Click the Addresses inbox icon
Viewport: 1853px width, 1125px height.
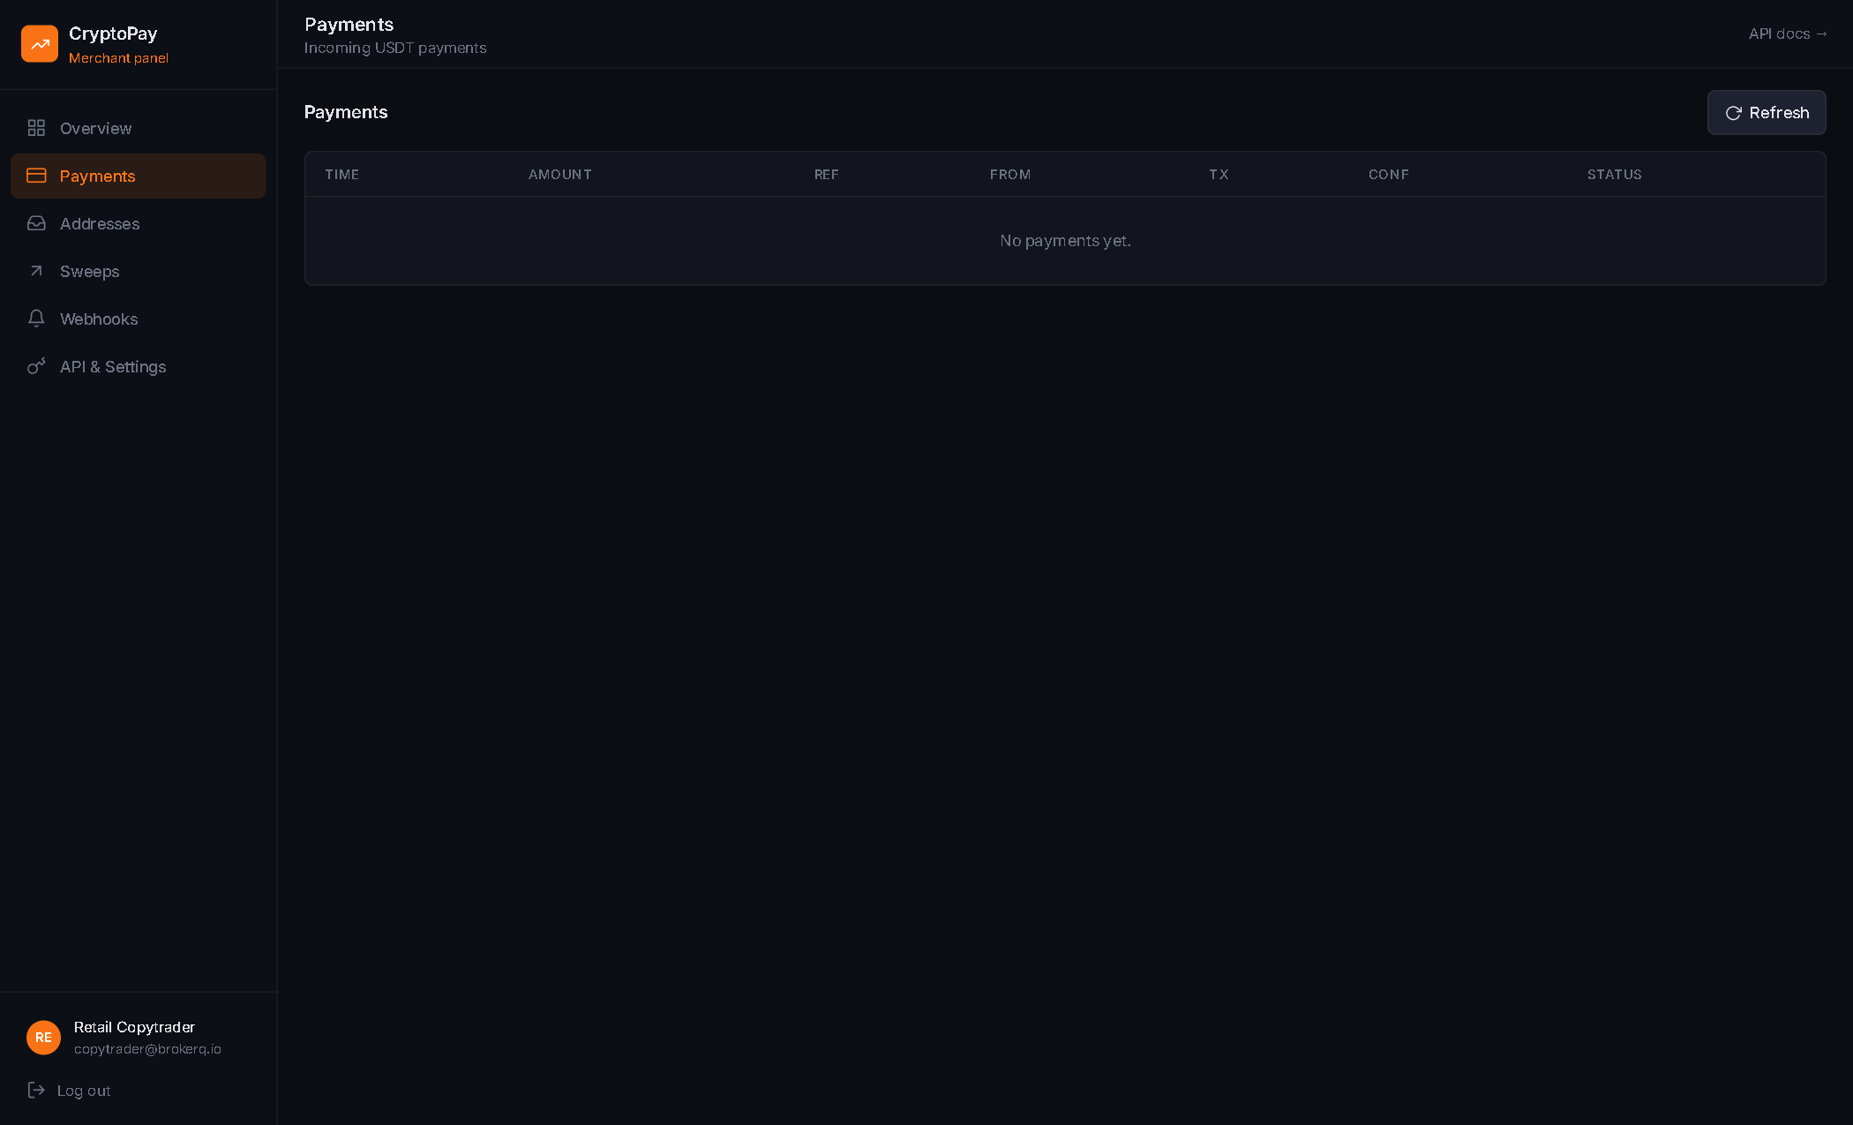[36, 223]
